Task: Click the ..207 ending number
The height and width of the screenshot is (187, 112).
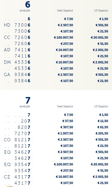Action: (23, 121)
